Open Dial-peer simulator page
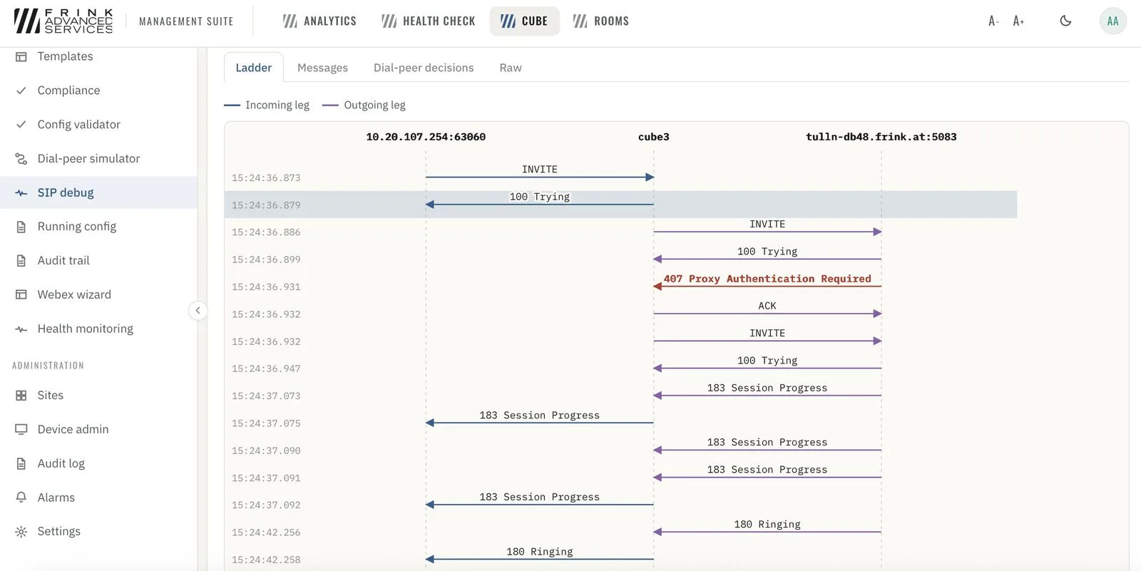 click(98, 159)
